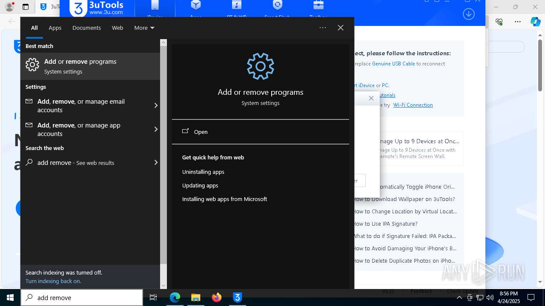Click the Genuine USB Cable link in 3uTools

point(393,64)
